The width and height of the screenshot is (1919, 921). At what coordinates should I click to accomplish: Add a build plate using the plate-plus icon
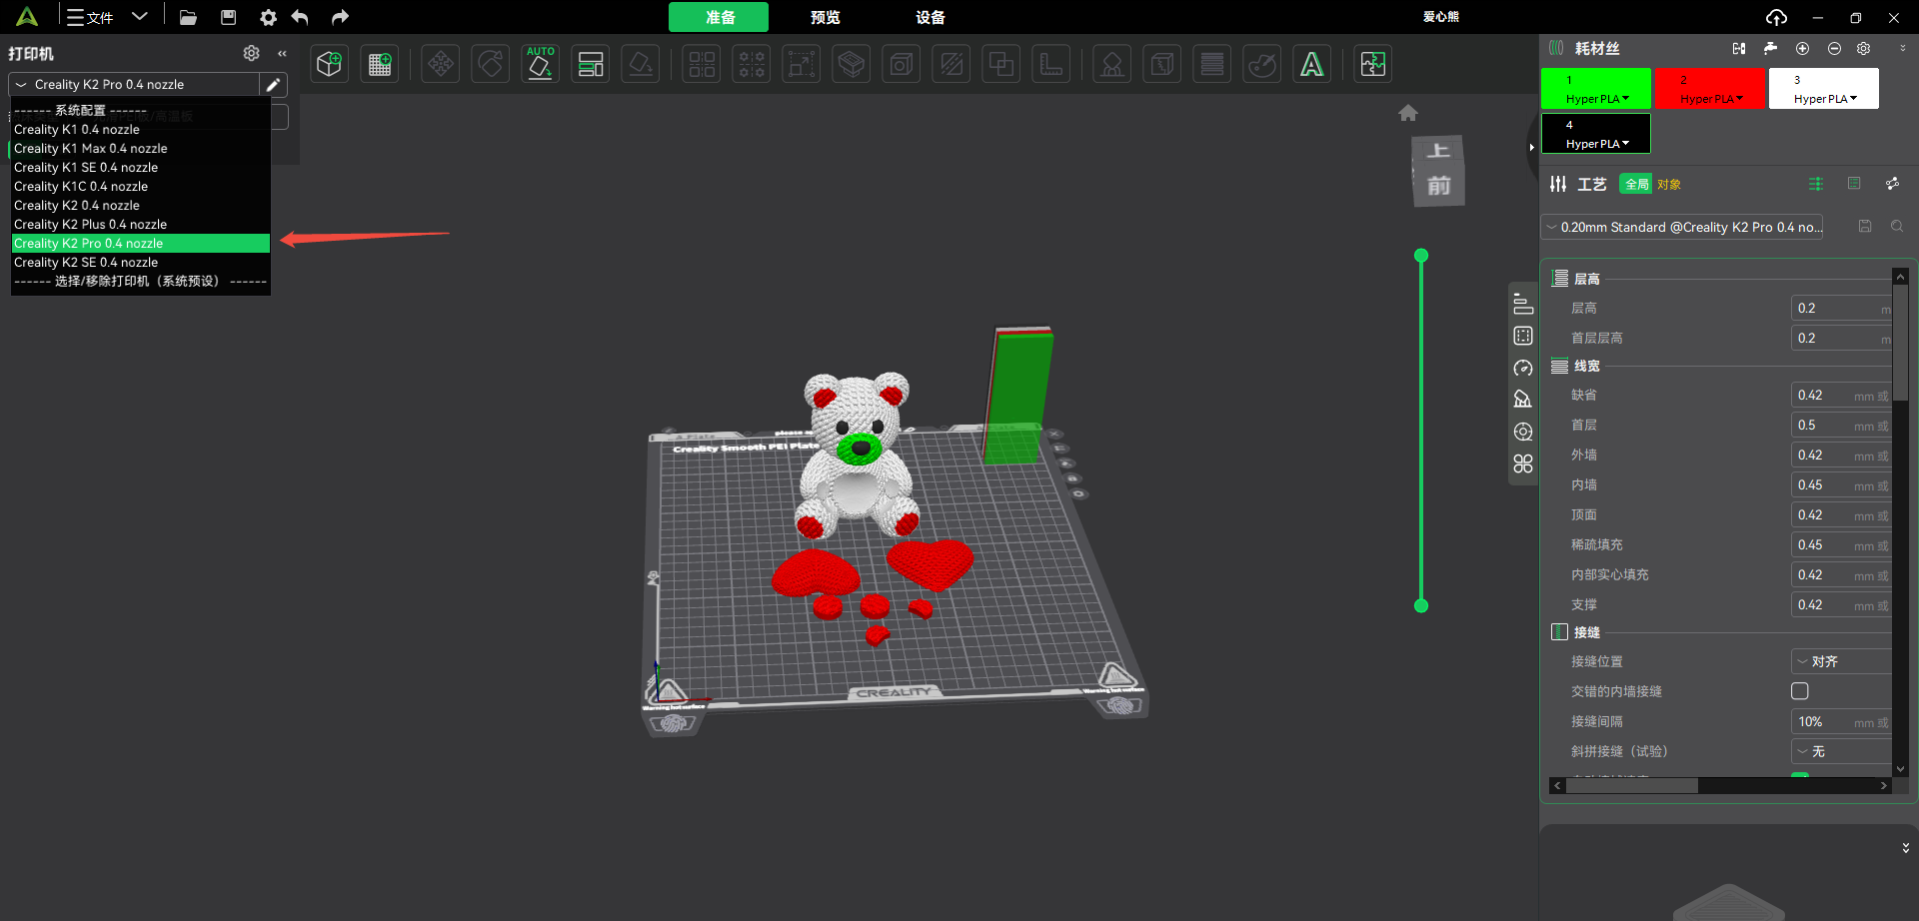[x=380, y=64]
